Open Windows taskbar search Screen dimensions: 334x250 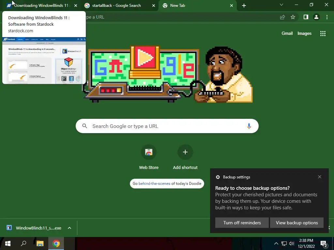click(23, 243)
